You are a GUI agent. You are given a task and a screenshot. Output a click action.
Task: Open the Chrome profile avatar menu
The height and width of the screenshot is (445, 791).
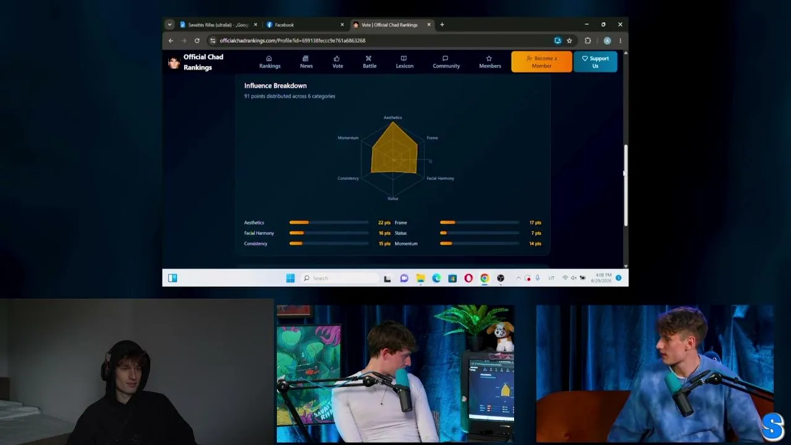[607, 41]
